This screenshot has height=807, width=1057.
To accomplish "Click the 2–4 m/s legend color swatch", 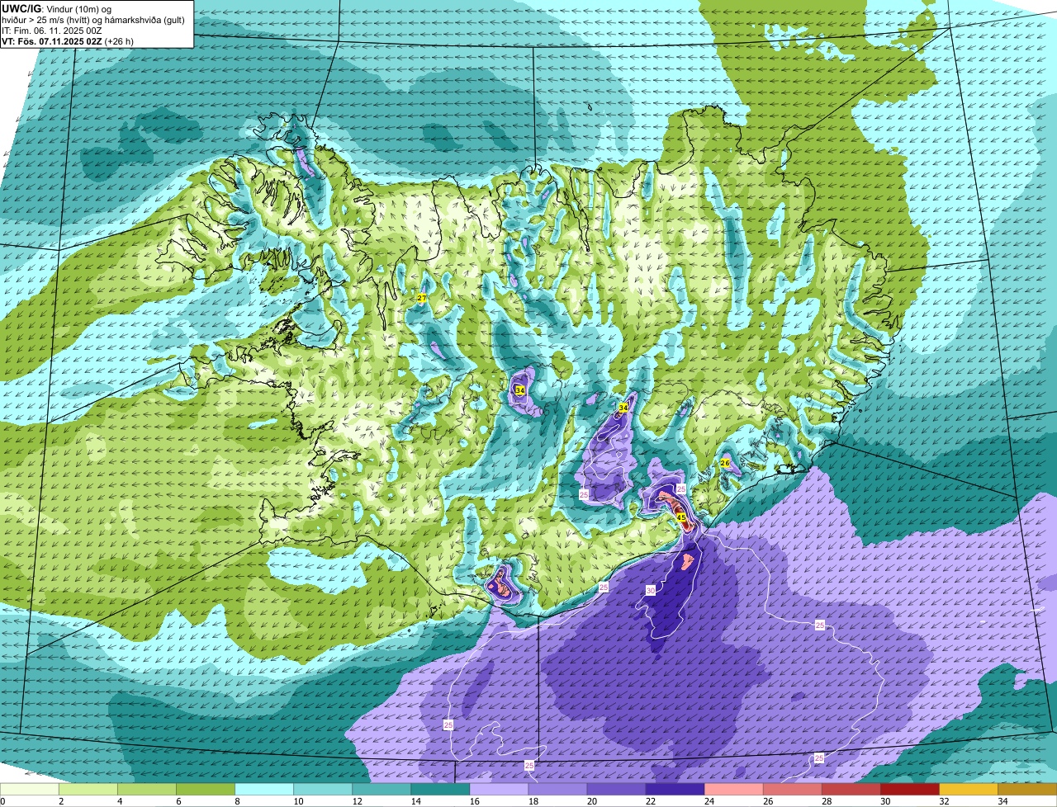I will [88, 789].
